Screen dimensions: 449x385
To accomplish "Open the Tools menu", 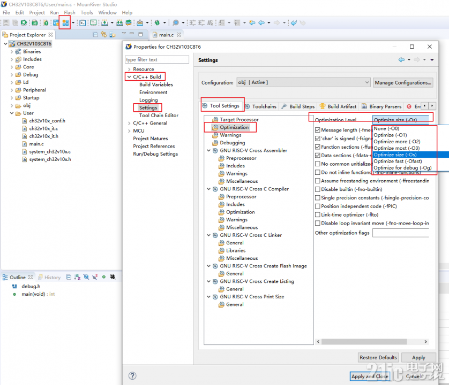I will (87, 13).
